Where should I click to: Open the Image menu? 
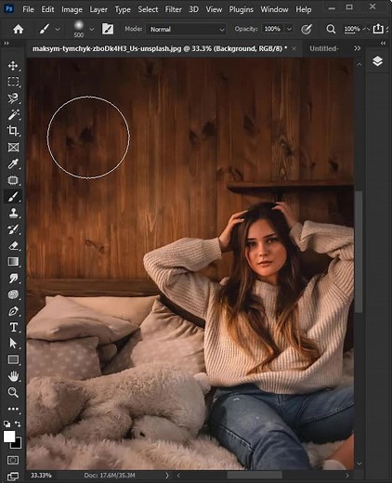(72, 9)
